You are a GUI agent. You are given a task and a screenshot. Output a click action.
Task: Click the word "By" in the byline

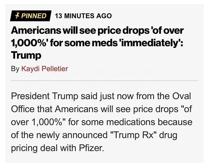point(15,68)
